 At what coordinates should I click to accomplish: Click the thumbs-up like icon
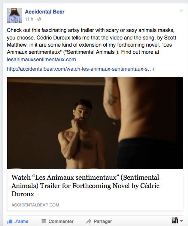pyautogui.click(x=10, y=221)
